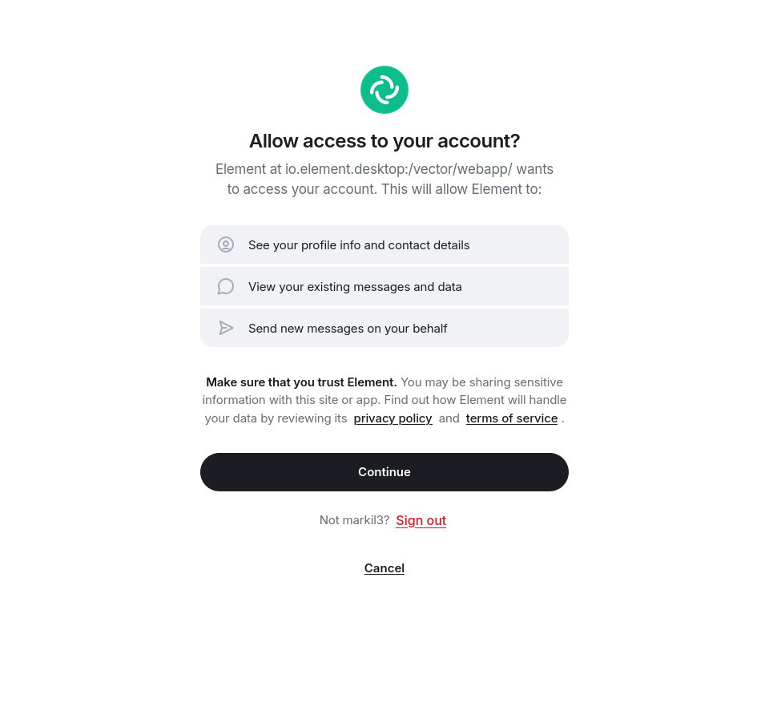The image size is (769, 715).
Task: Click the "Allow access to your account?" heading
Action: [384, 141]
